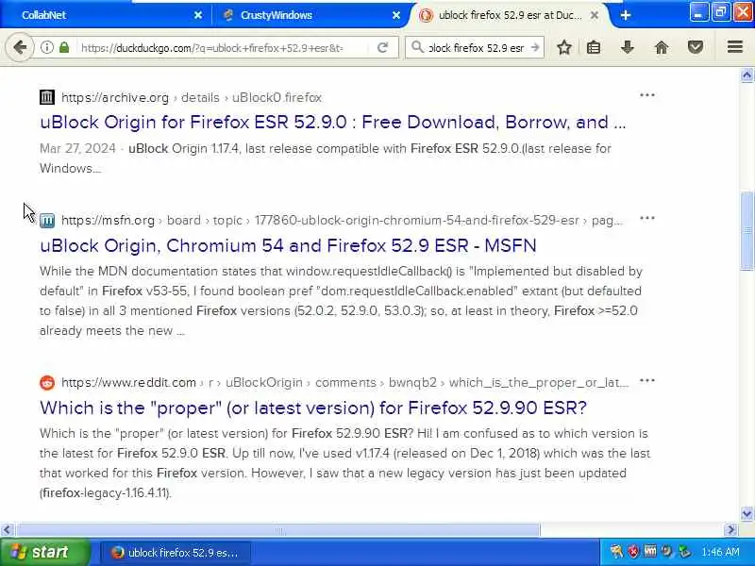
Task: Close the ublock firefox DuckDuckGo tab
Action: (x=595, y=15)
